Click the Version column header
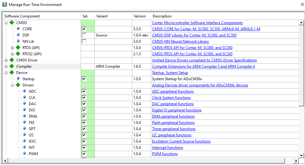305x166 pixels. 142,16
